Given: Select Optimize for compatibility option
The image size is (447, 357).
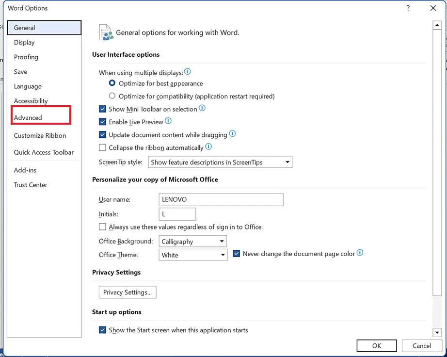Looking at the screenshot, I should 112,96.
